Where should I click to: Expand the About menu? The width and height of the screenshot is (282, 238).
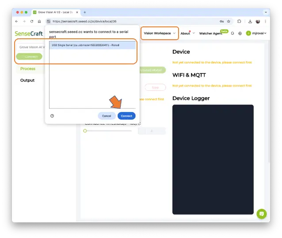[187, 33]
